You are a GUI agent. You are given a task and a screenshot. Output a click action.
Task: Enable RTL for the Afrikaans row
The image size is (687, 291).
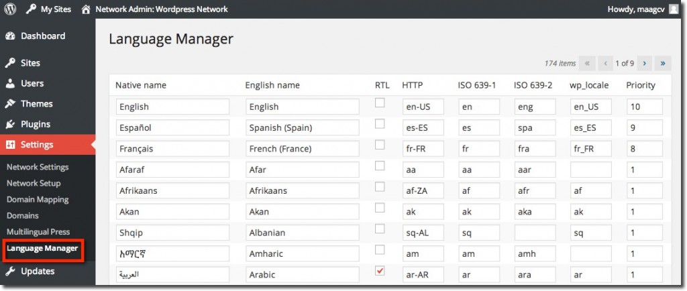[x=380, y=187]
